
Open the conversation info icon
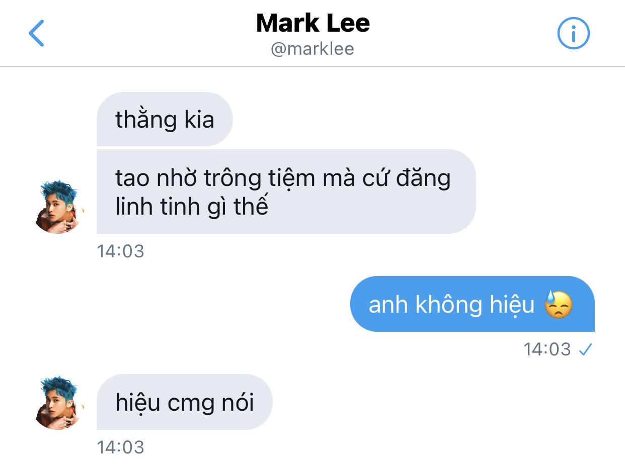pos(573,33)
